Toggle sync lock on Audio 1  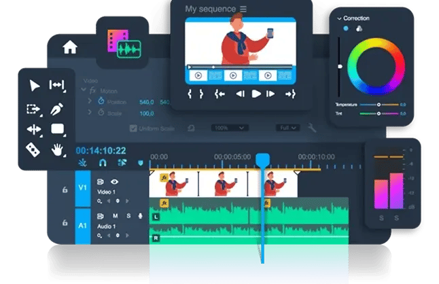(x=100, y=216)
